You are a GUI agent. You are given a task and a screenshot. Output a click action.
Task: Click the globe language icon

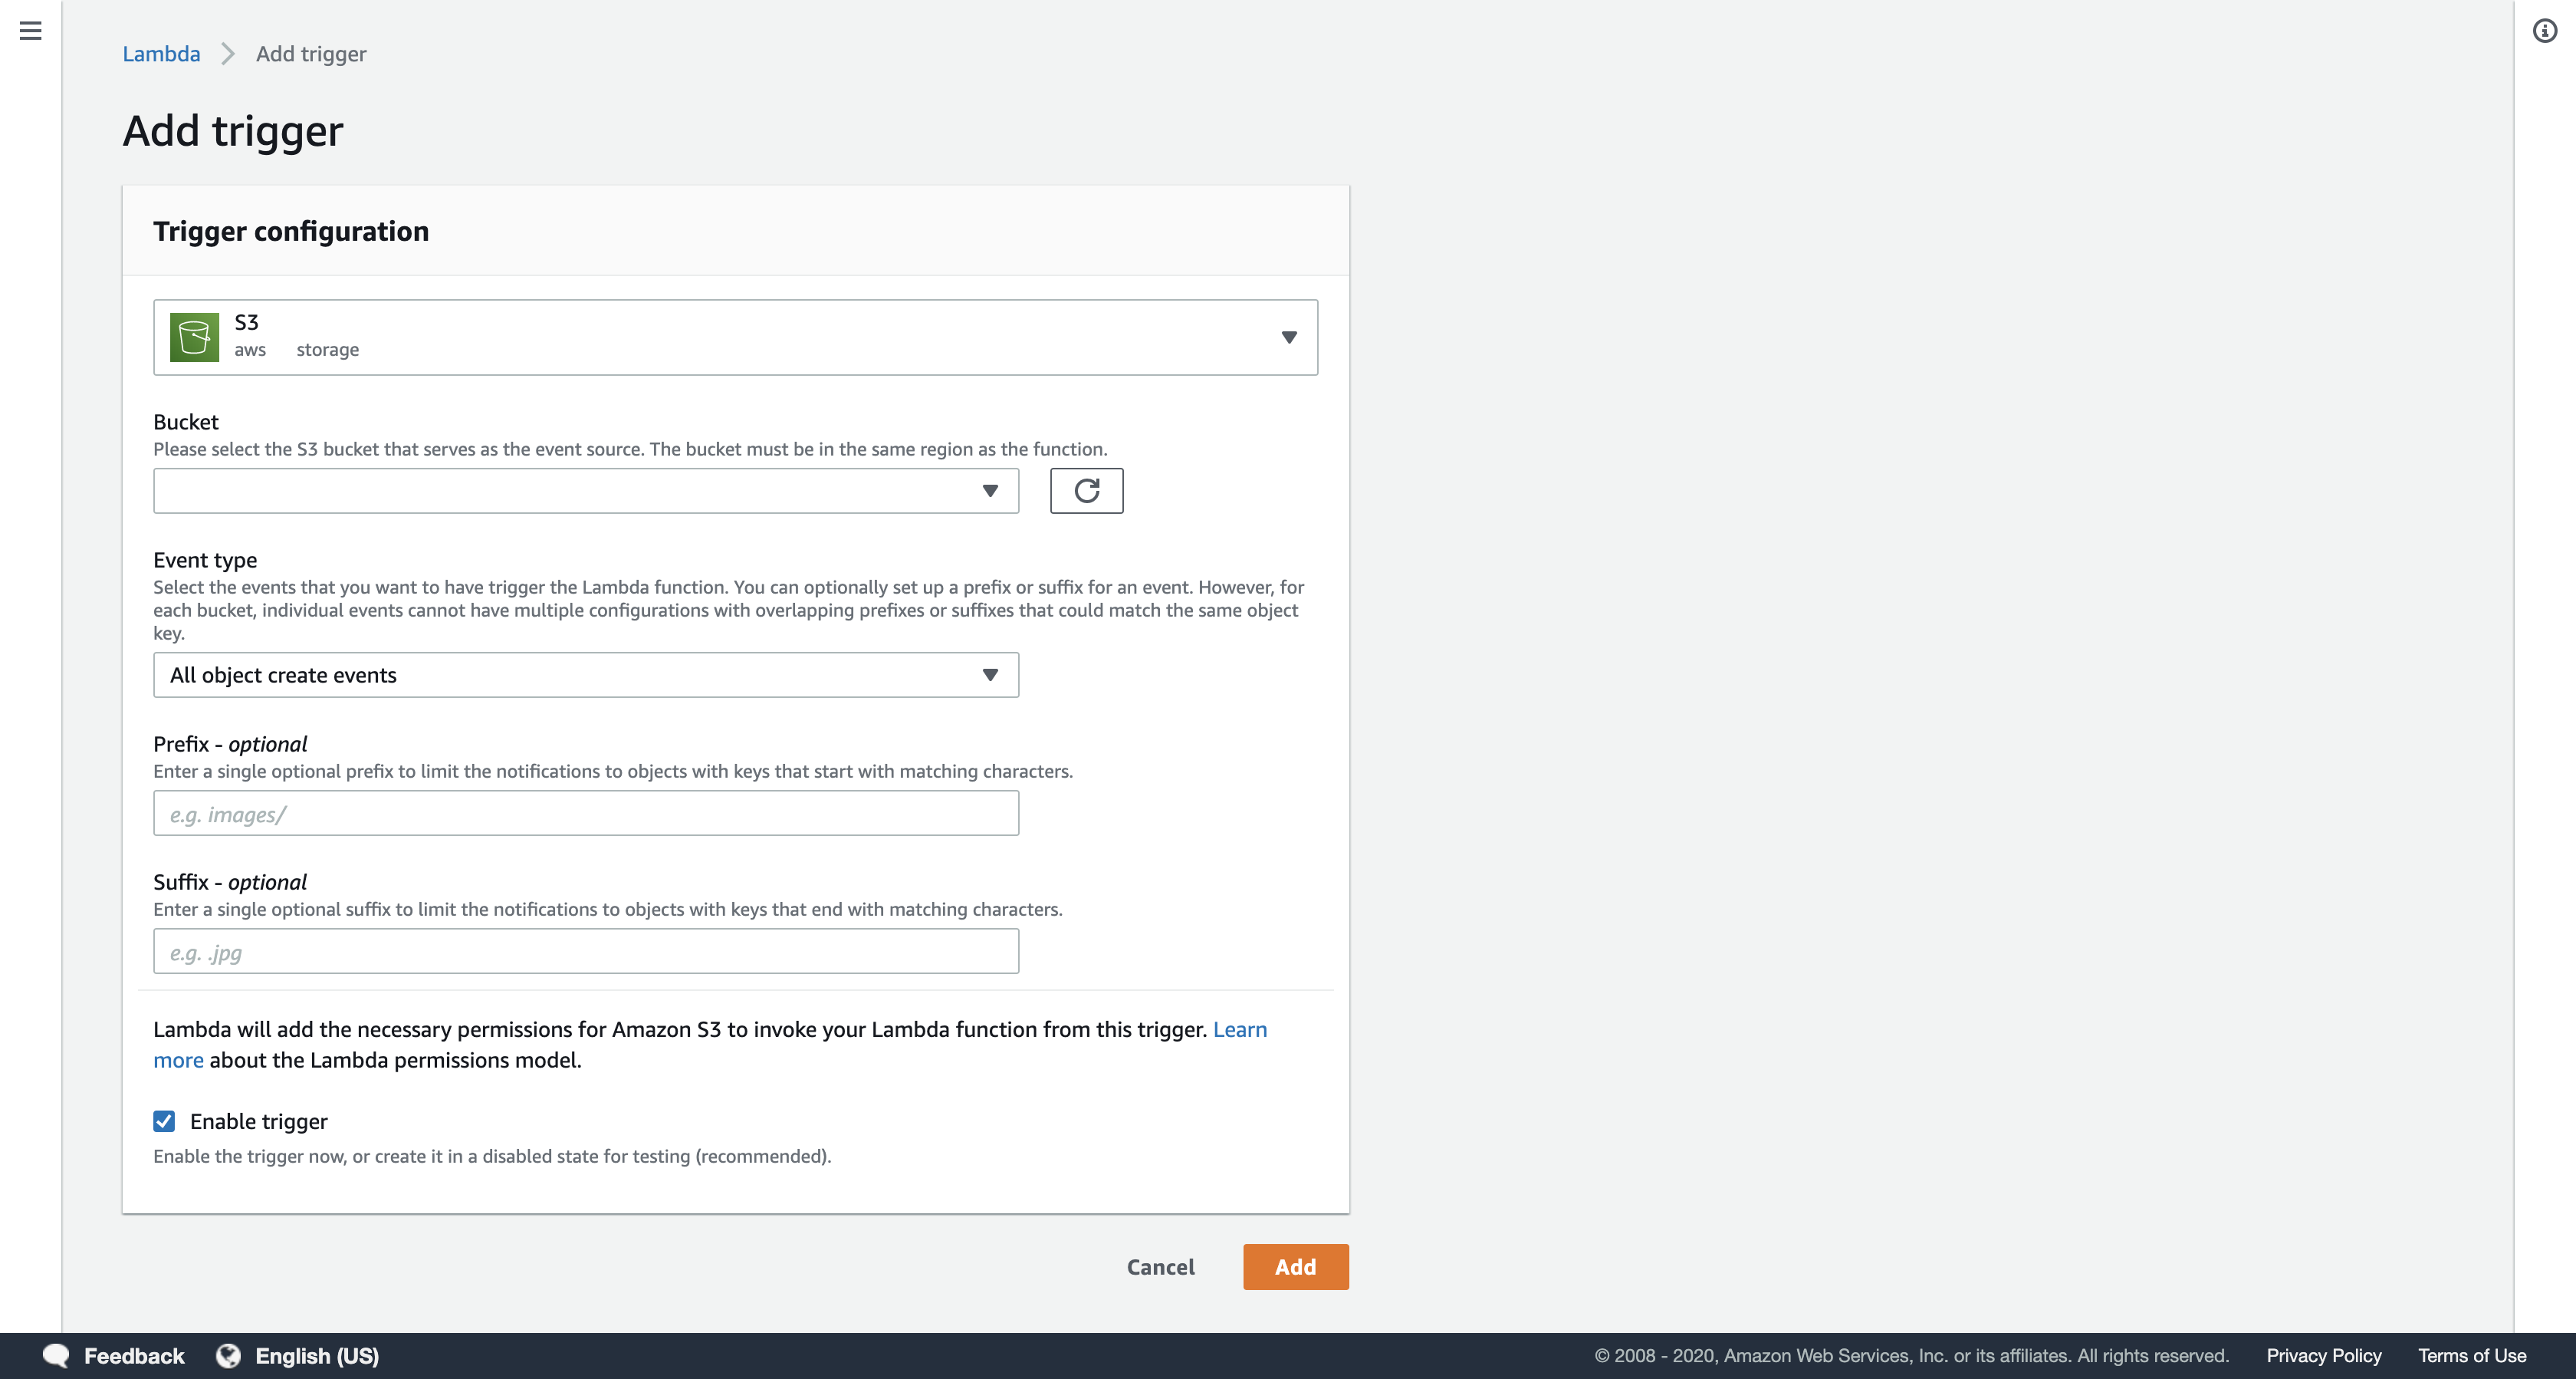[x=229, y=1355]
